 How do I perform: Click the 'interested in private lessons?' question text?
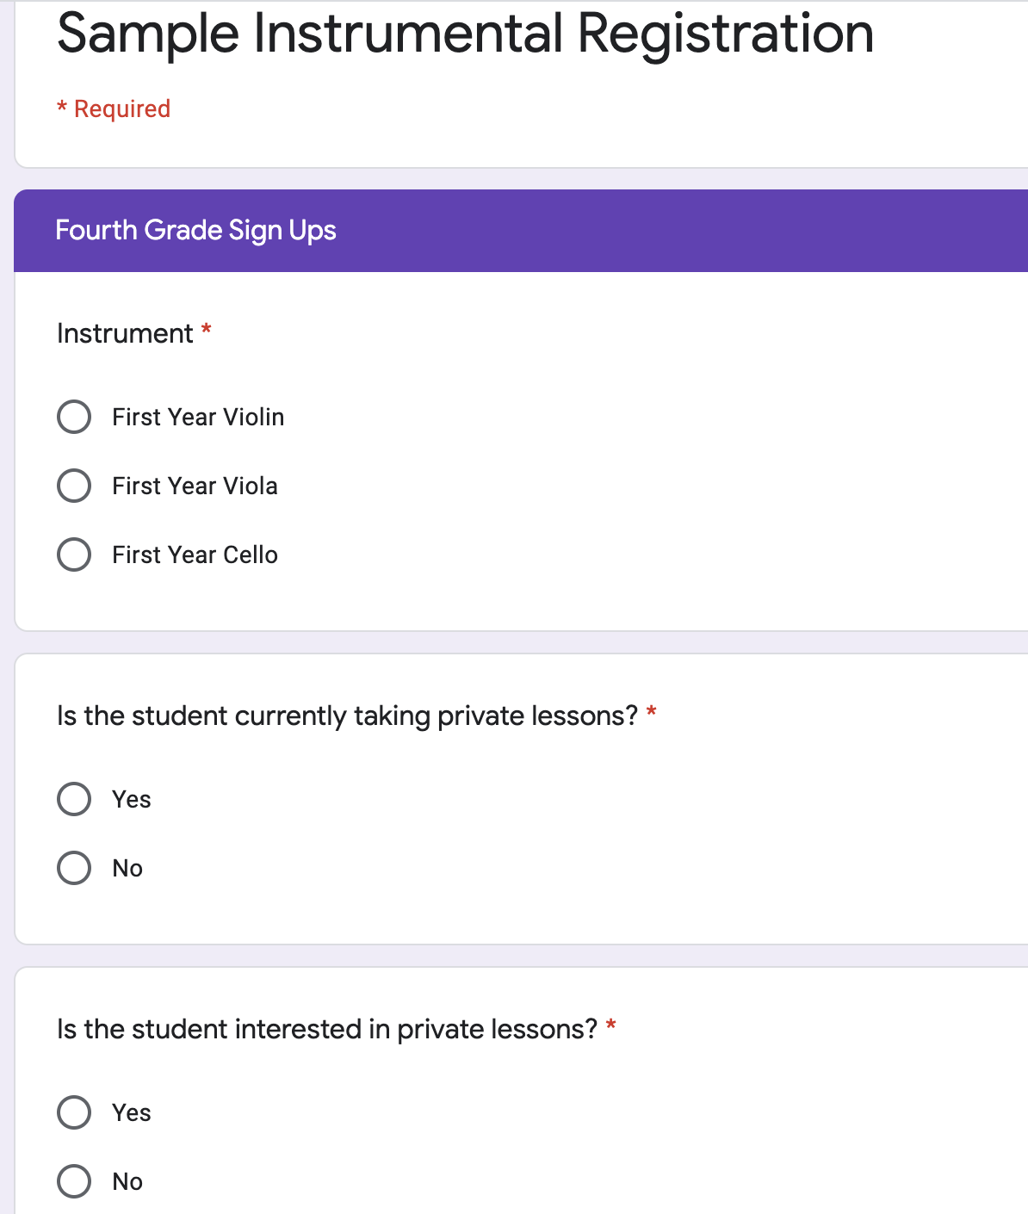(326, 1029)
